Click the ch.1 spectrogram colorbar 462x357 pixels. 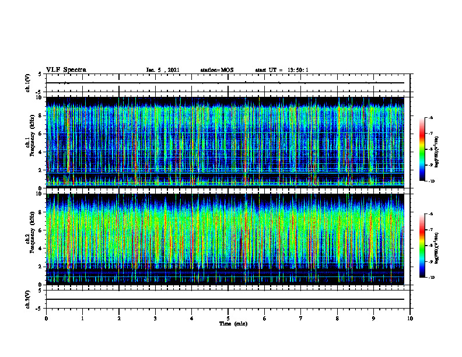(x=422, y=149)
